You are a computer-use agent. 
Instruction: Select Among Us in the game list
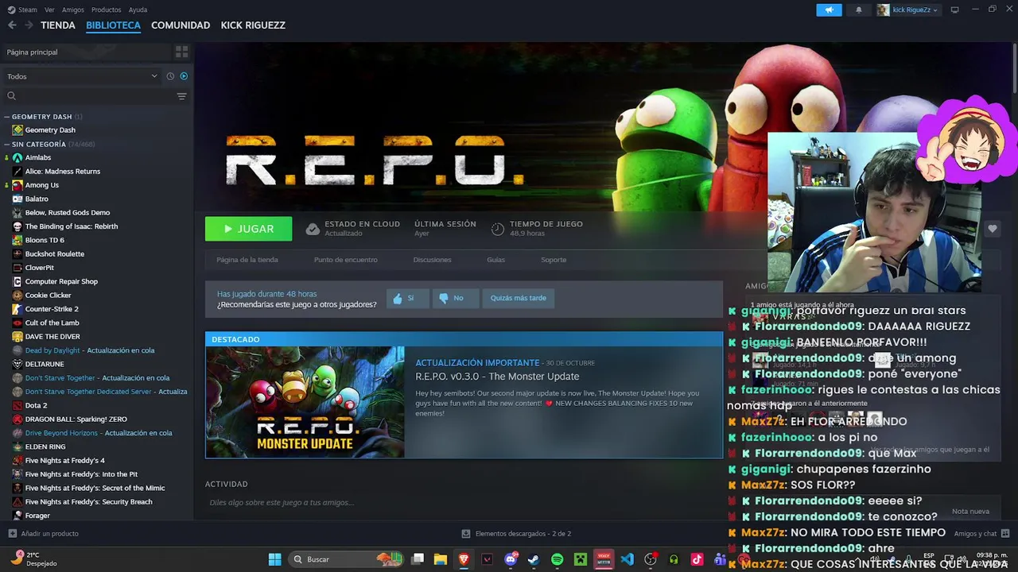click(x=41, y=185)
